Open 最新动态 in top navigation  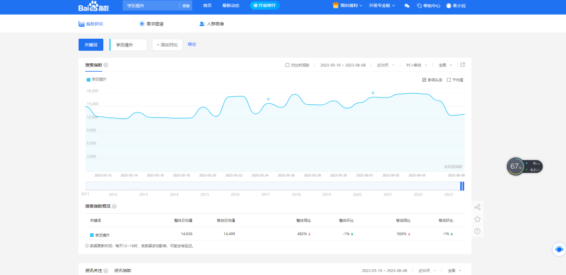[231, 6]
